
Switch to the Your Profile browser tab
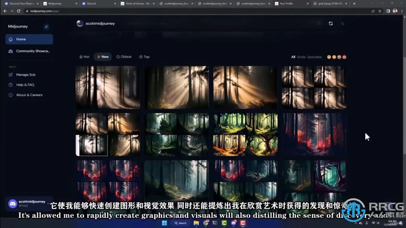[292, 4]
